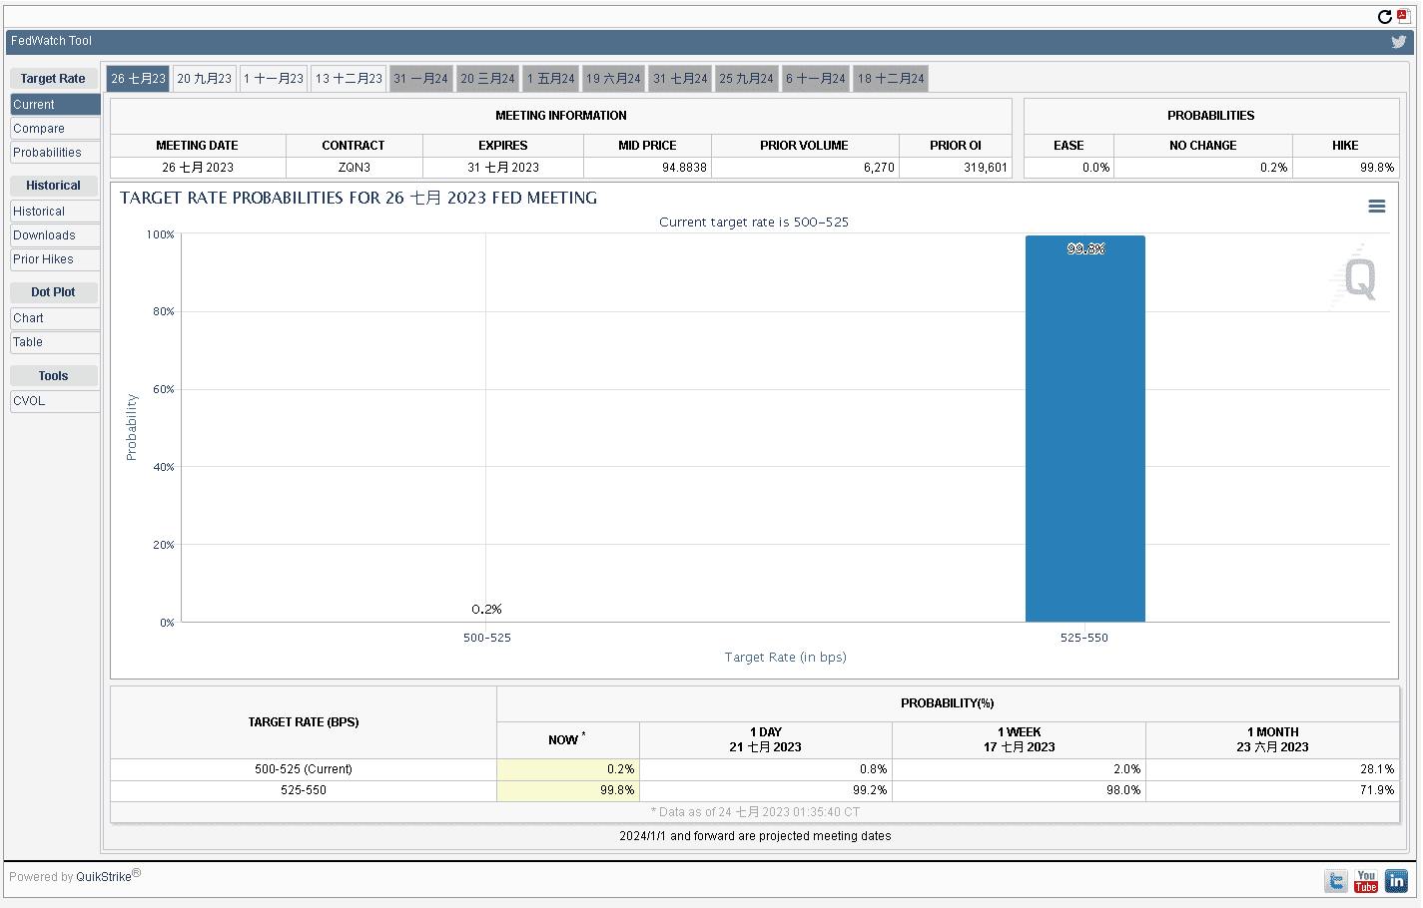Click the Twitter bird in FedWatch header
This screenshot has width=1423, height=908.
tap(1399, 42)
